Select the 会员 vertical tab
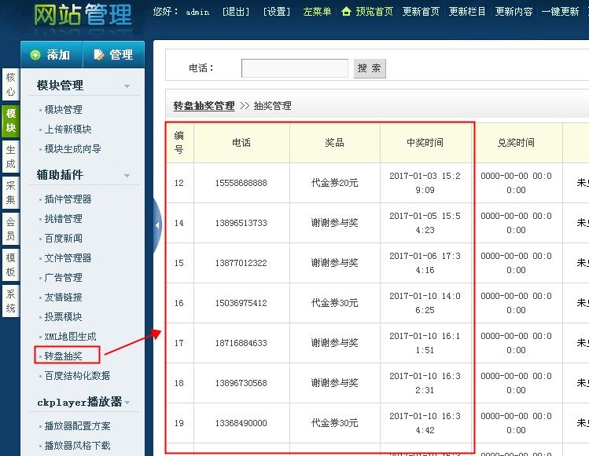The width and height of the screenshot is (589, 456). [x=10, y=228]
